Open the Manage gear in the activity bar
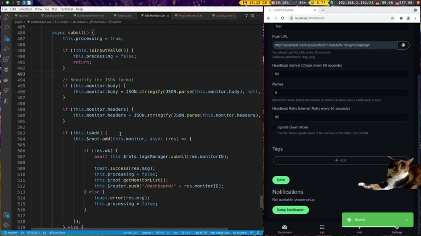Screen dimensions: 421x236 (x=6, y=225)
